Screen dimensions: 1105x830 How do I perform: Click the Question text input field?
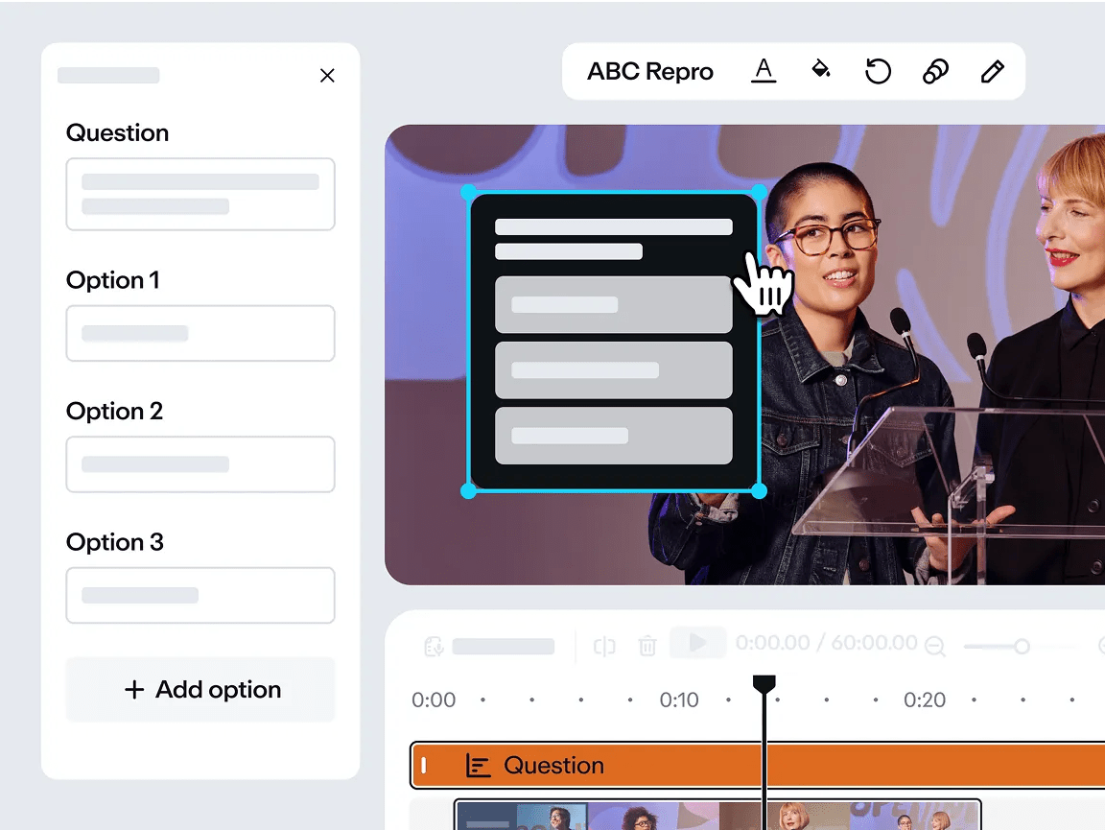coord(200,195)
